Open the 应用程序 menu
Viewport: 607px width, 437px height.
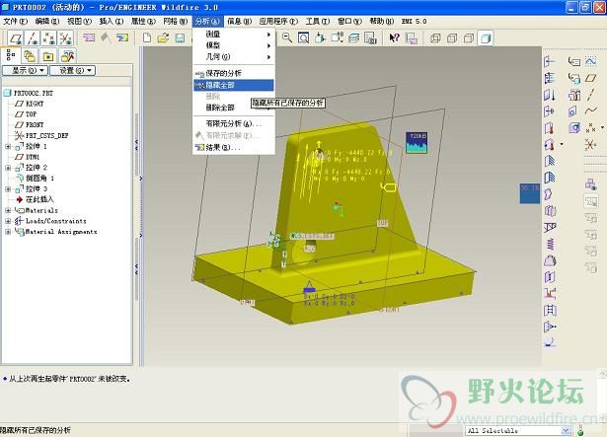point(278,22)
